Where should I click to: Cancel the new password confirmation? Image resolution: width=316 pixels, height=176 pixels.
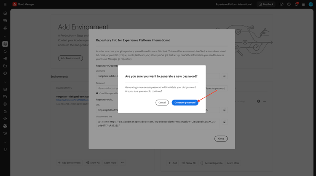pyautogui.click(x=162, y=103)
